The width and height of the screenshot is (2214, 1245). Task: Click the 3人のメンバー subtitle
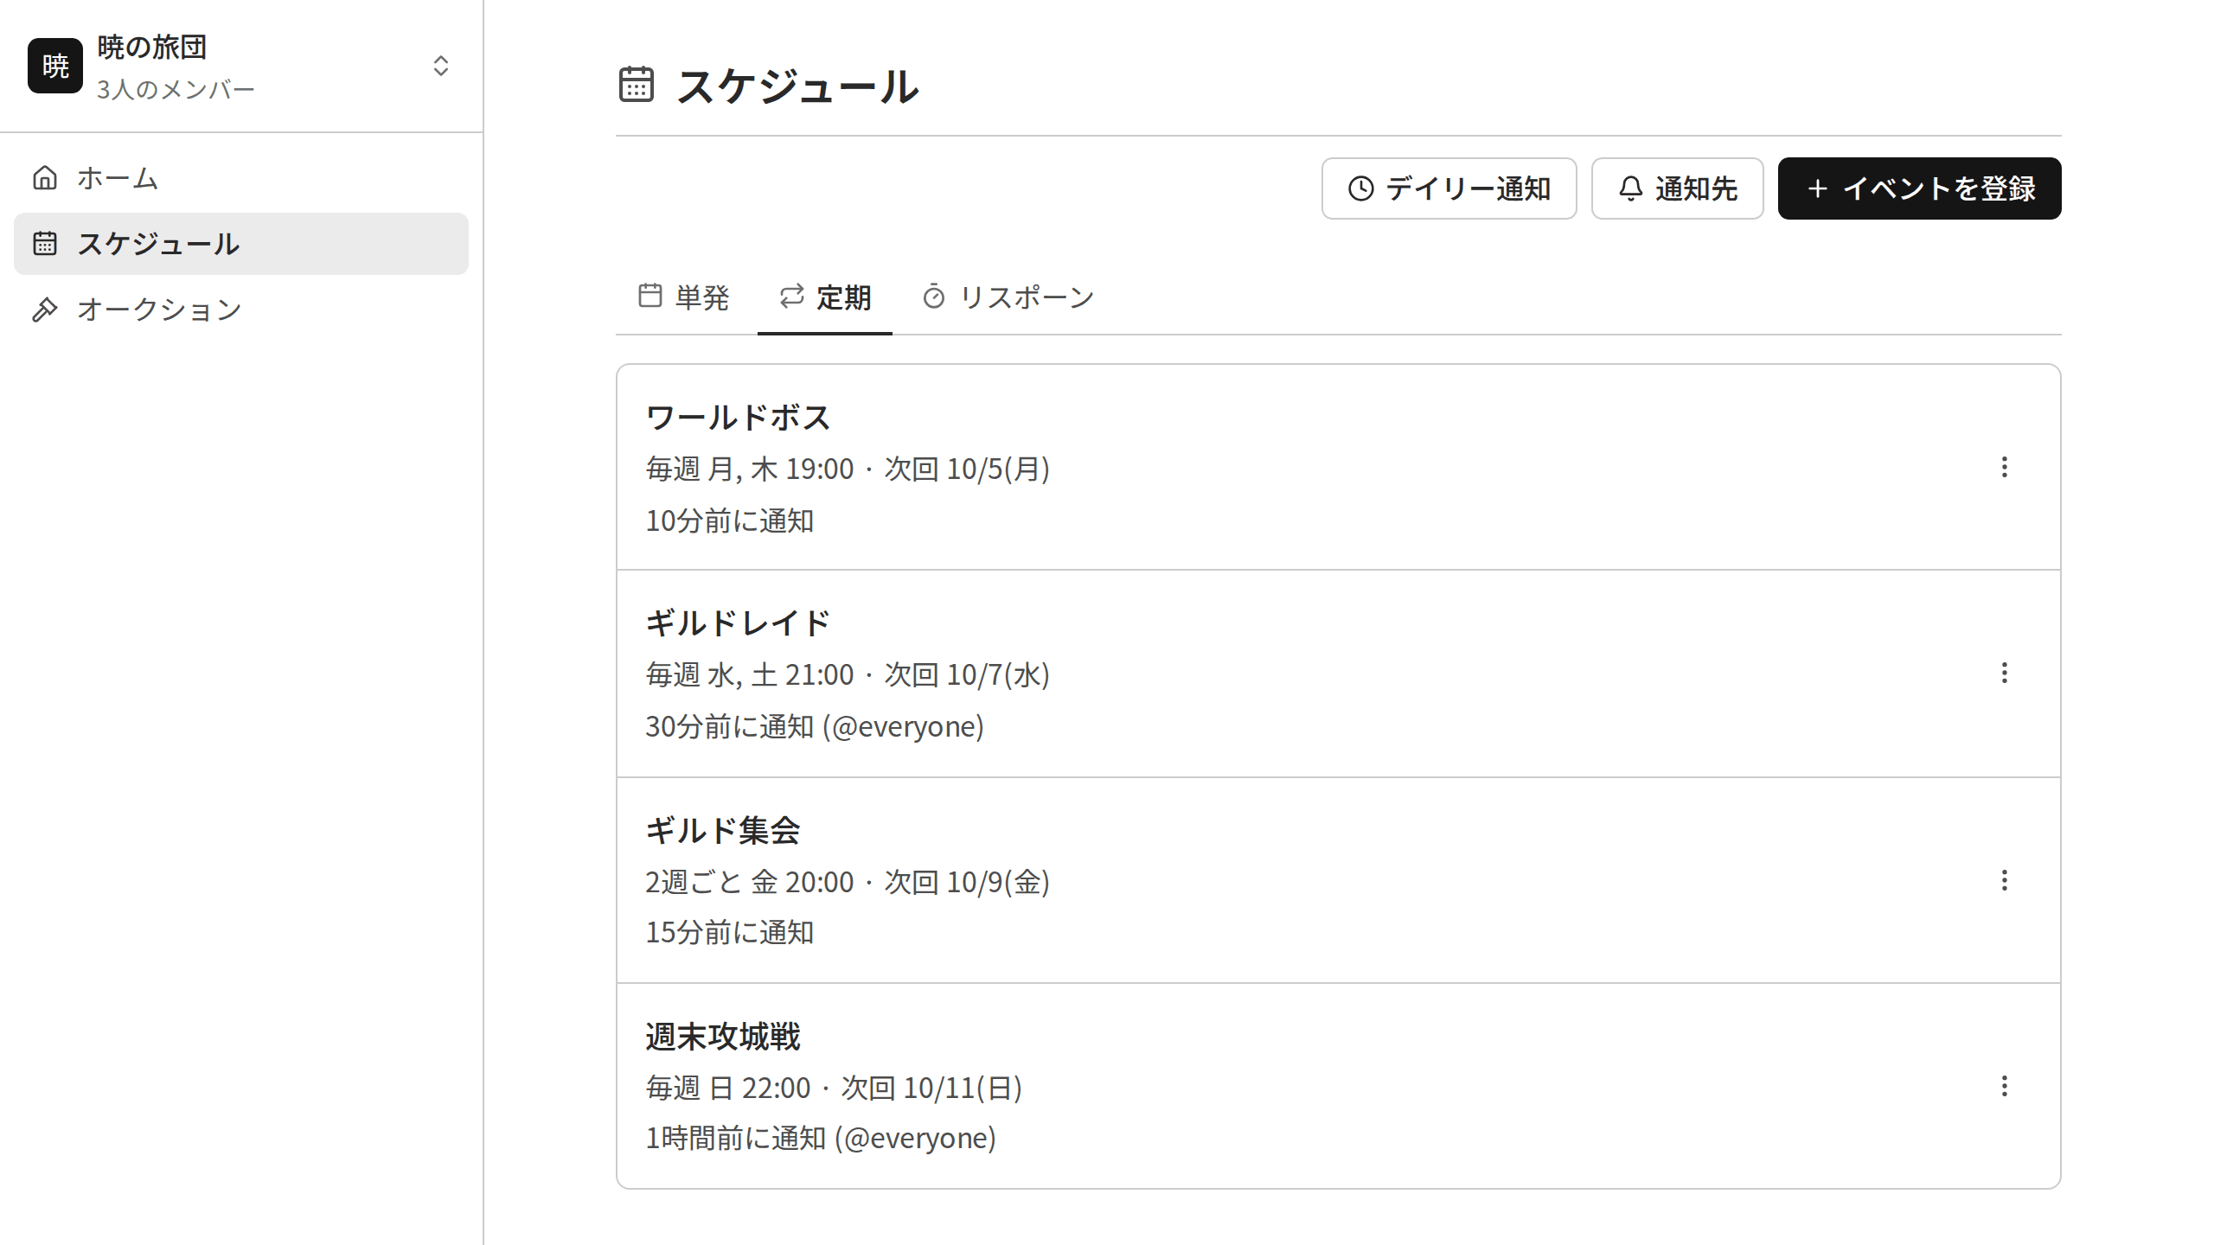(176, 89)
